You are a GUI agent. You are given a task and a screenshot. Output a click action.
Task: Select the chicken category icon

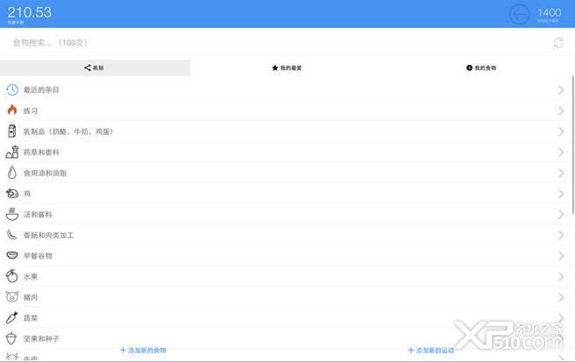[12, 194]
